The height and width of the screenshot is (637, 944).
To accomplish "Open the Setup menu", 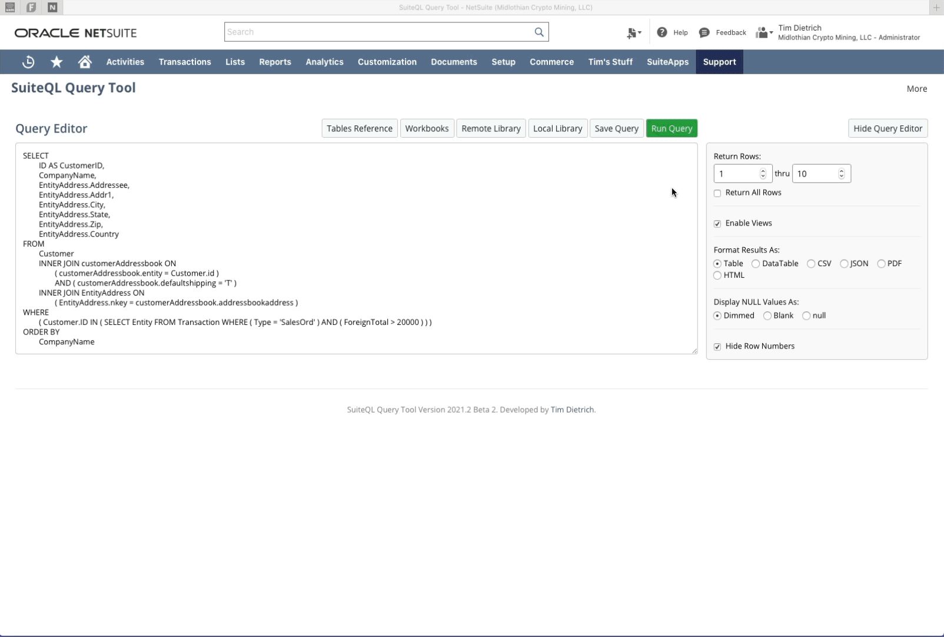I will click(503, 62).
